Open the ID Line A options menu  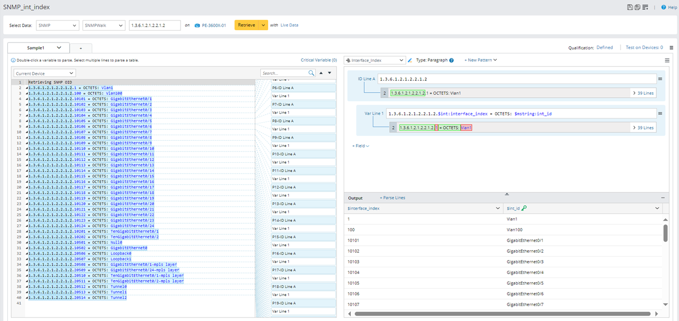(x=661, y=79)
